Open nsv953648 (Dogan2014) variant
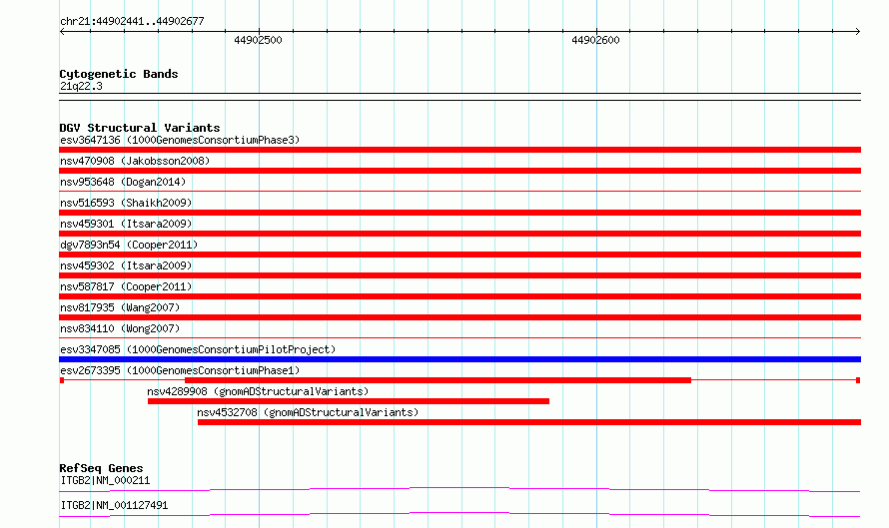The image size is (889, 528). (x=123, y=182)
